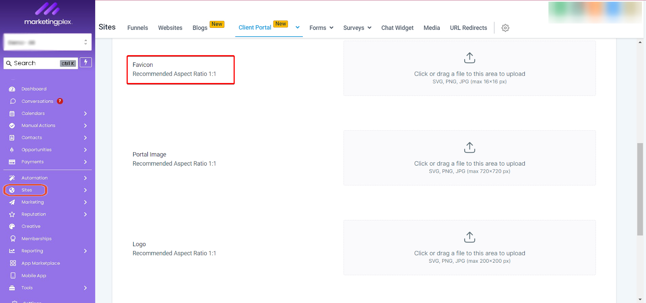Open Conversations from the sidebar

[37, 101]
